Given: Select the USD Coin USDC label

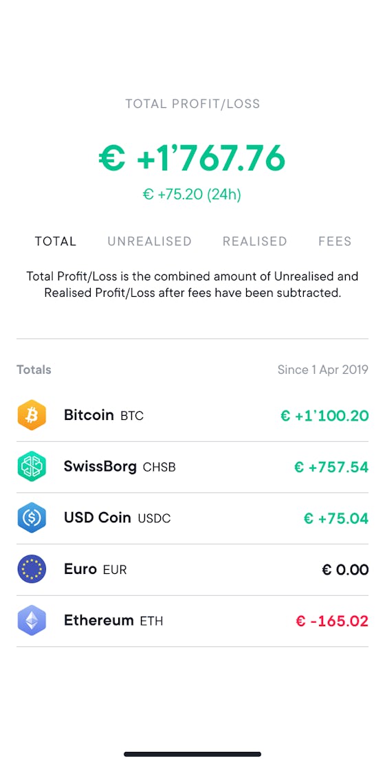Looking at the screenshot, I should (x=117, y=518).
